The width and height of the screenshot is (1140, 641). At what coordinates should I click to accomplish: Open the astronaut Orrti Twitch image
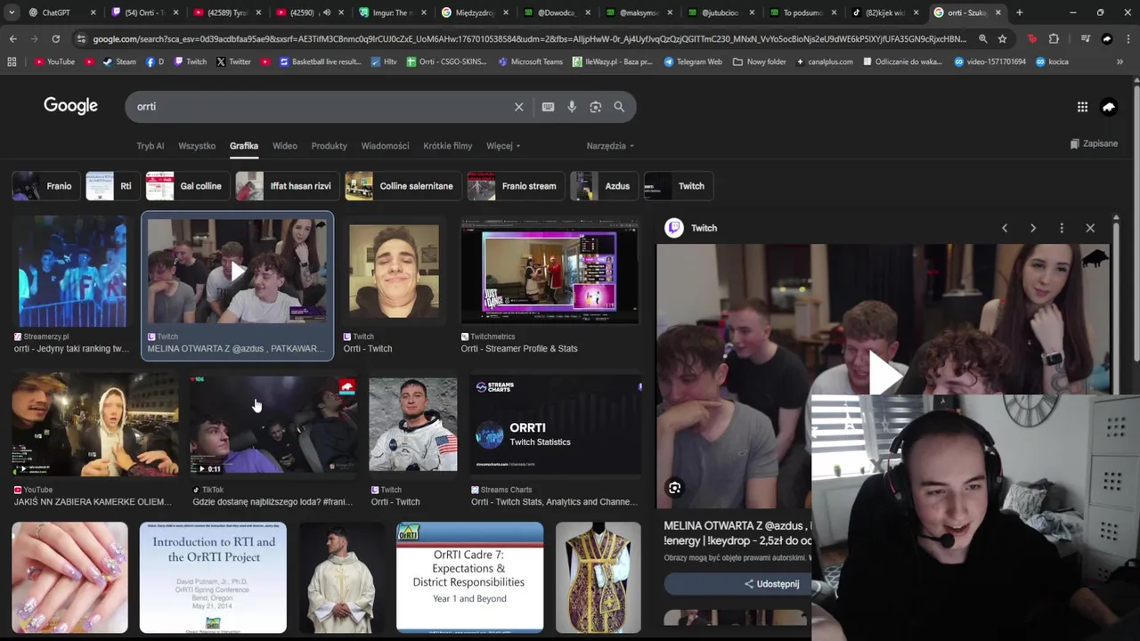(x=412, y=425)
